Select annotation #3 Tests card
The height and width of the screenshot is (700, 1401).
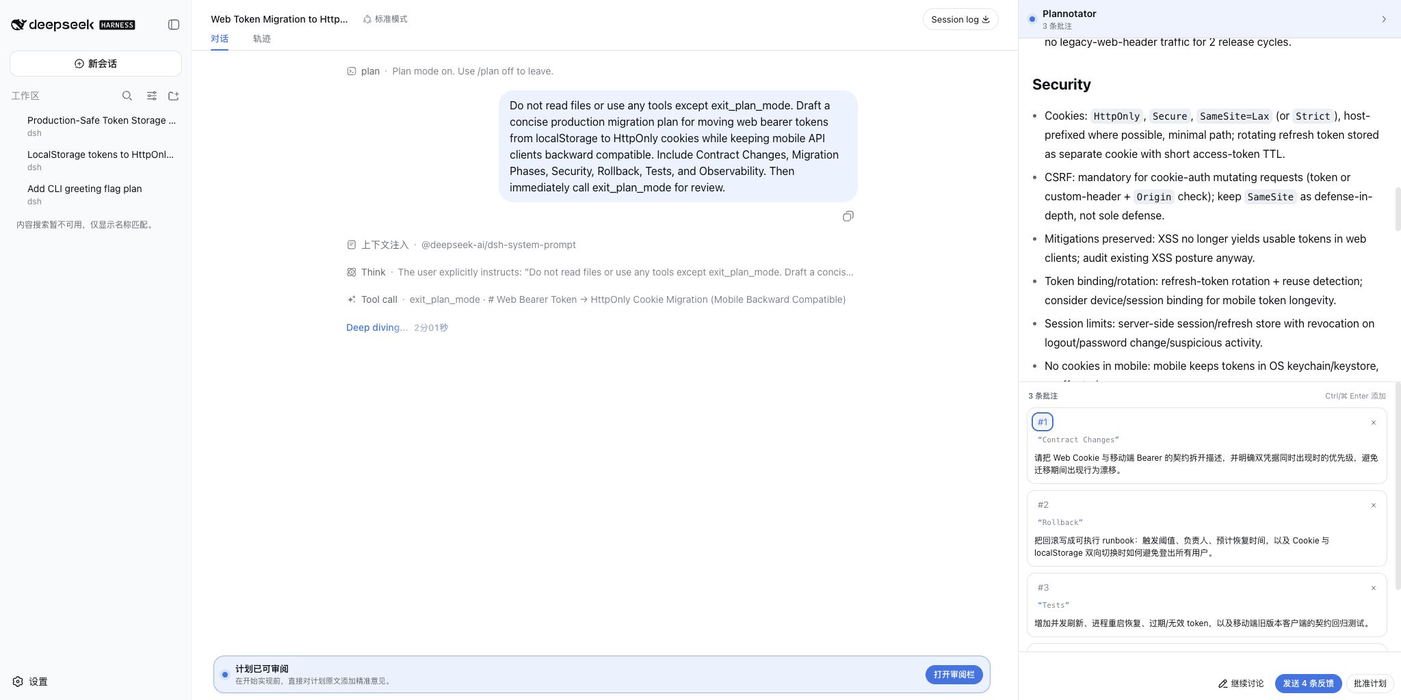1207,605
